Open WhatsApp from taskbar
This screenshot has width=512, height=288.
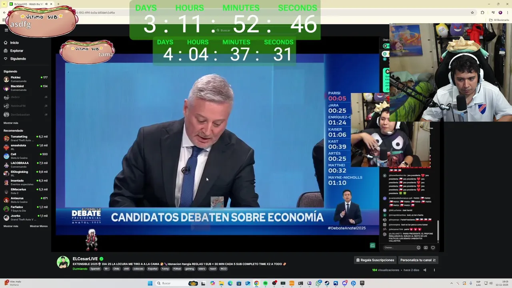coord(318,283)
